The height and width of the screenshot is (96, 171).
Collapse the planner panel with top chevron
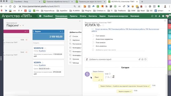(x=80, y=21)
